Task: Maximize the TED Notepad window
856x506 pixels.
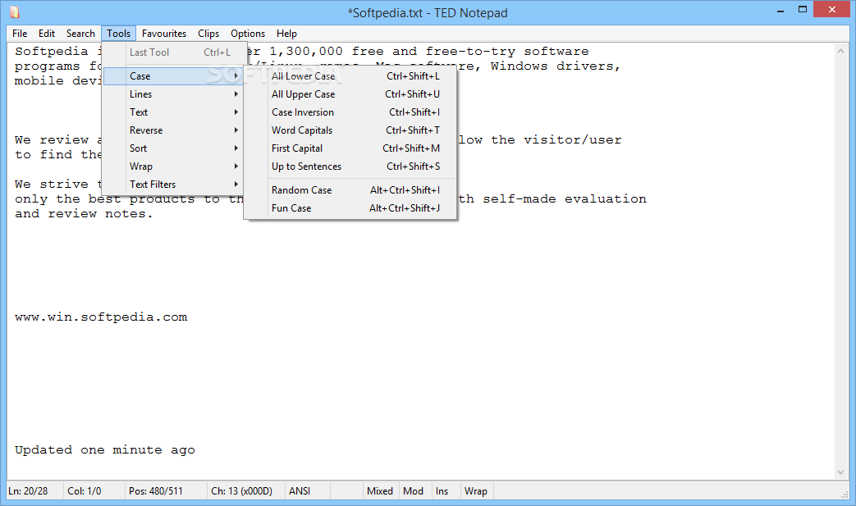Action: pyautogui.click(x=803, y=10)
